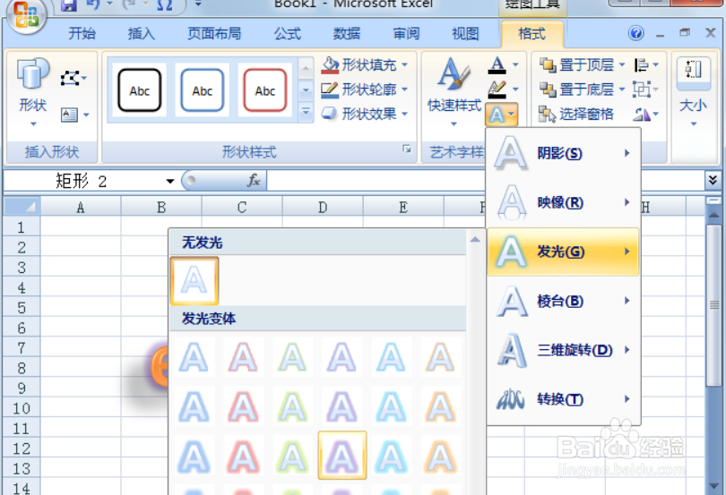This screenshot has height=495, width=726.
Task: Select the no glow A option
Action: [x=194, y=281]
